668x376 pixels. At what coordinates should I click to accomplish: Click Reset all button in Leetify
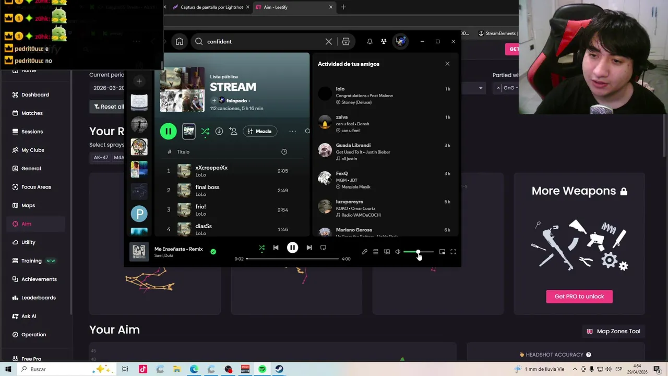click(109, 107)
